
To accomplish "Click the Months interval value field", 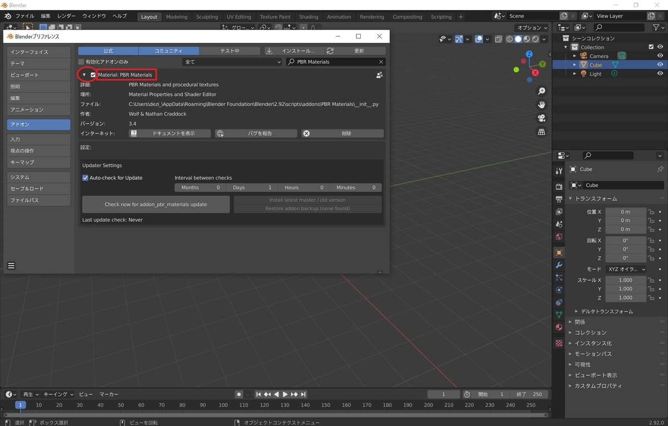I will (x=200, y=187).
